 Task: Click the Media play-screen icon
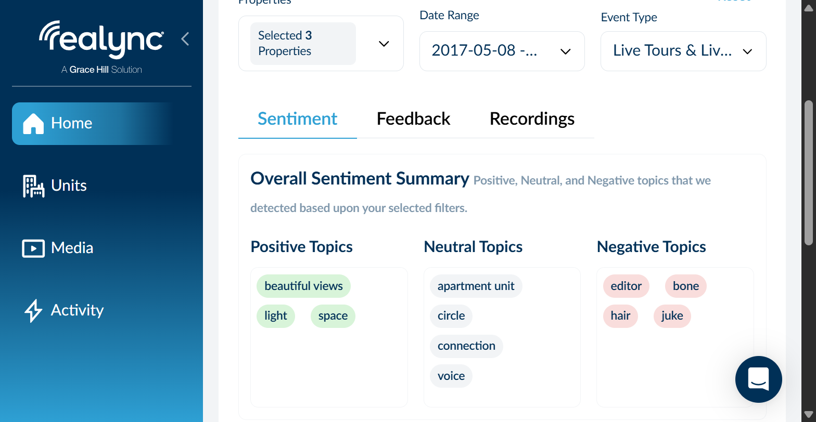(33, 248)
